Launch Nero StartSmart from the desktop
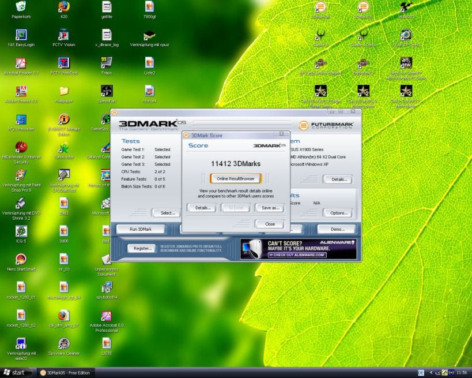Image resolution: width=472 pixels, height=378 pixels. [21, 260]
